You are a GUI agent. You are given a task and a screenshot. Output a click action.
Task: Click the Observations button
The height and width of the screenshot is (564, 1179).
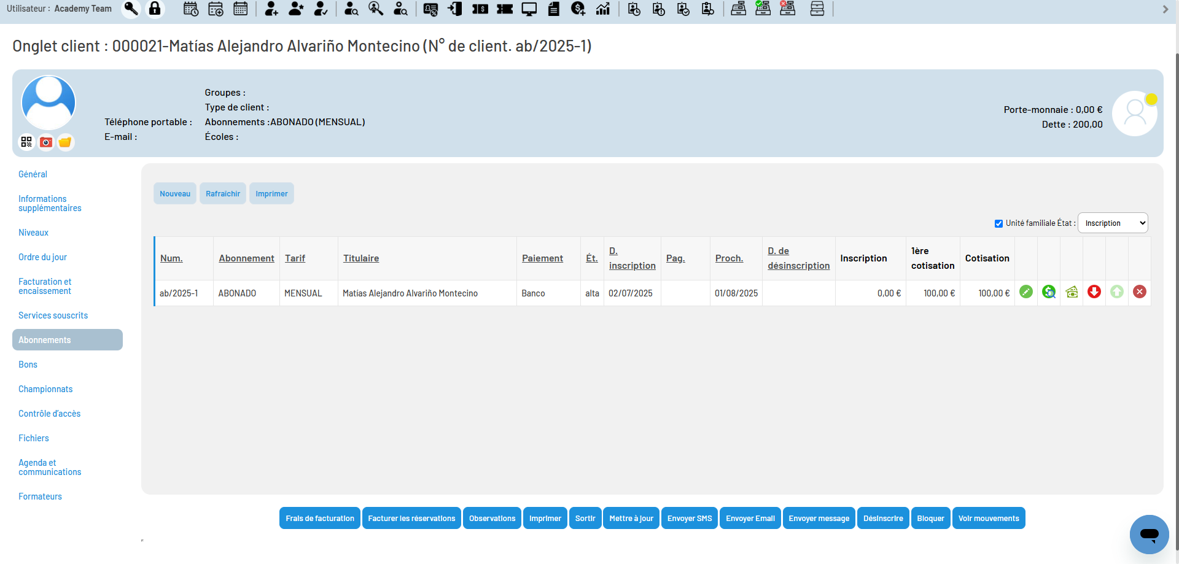pos(492,518)
